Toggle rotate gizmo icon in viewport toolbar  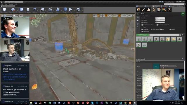coord(96,15)
